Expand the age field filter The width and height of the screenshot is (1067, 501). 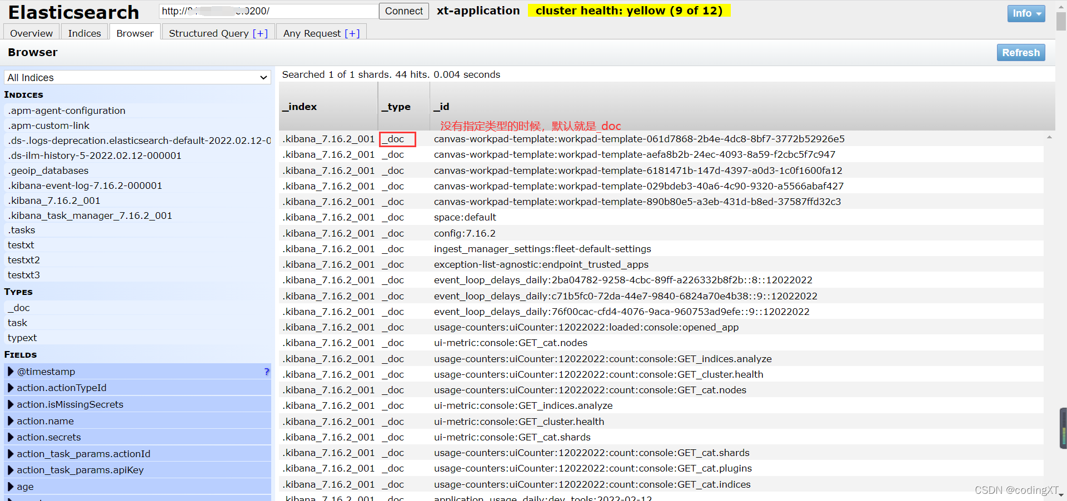[137, 487]
